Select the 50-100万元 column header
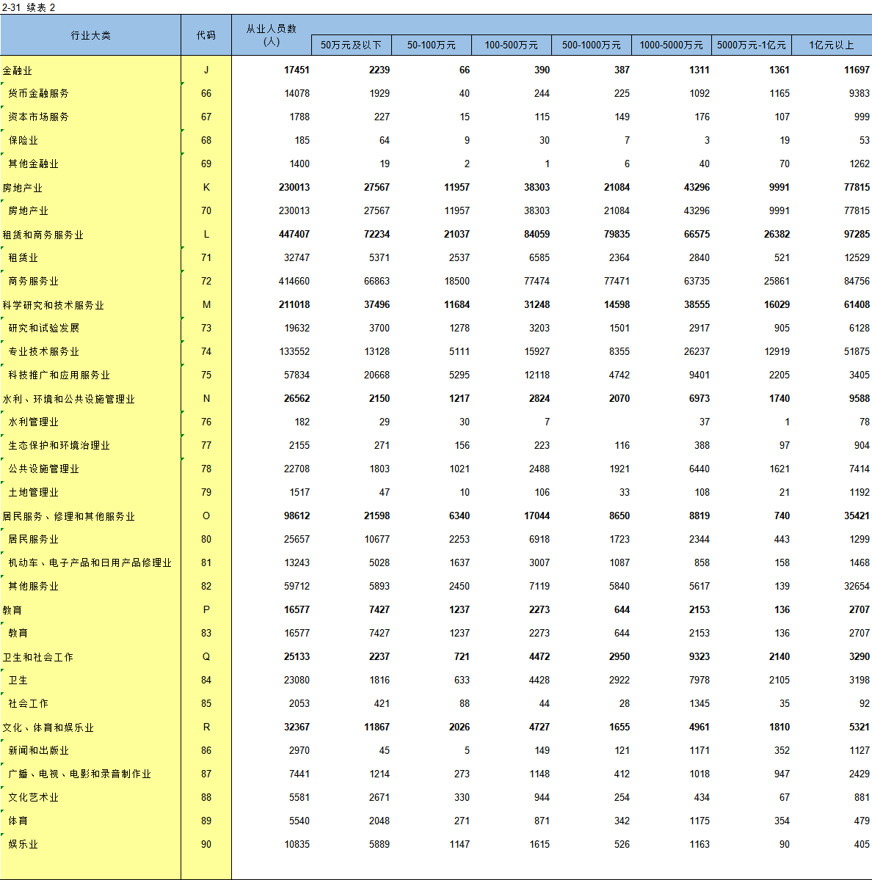Image resolution: width=872 pixels, height=880 pixels. [432, 45]
